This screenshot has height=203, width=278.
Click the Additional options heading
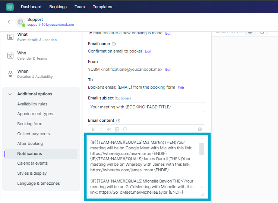35,94
